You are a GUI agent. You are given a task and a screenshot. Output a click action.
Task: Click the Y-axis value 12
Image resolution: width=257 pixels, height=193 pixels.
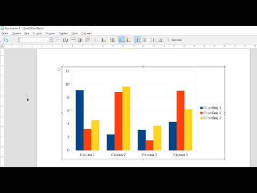67,71
